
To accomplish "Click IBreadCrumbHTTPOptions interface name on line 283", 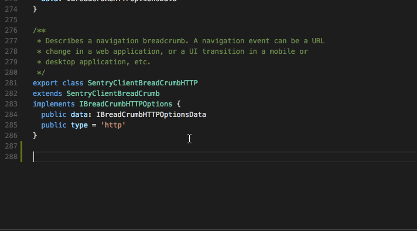I will tap(126, 104).
